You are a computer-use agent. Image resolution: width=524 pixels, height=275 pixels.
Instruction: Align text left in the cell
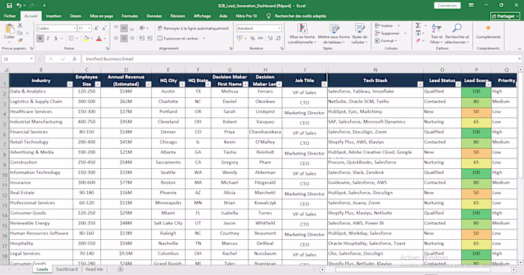coord(116,38)
